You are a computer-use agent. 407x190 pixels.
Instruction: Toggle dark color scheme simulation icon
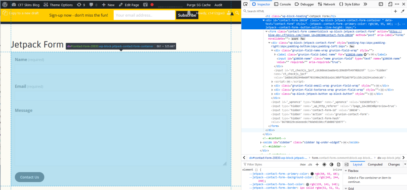(332, 164)
